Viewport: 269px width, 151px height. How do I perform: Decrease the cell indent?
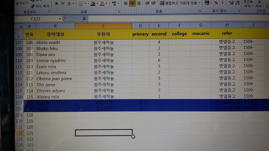pyautogui.click(x=147, y=3)
